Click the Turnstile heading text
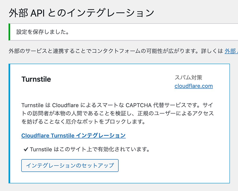Screen dimensions: 238x191 pos(36,79)
